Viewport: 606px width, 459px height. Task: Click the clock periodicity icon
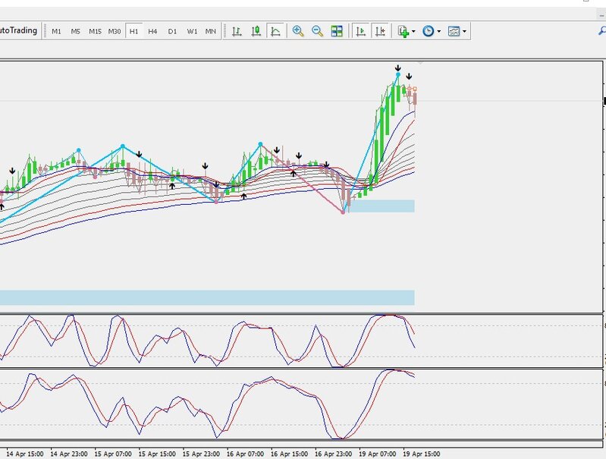(429, 31)
